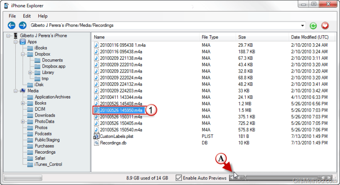Click the 8.9 GB used of 14 GB status text

tap(147, 178)
